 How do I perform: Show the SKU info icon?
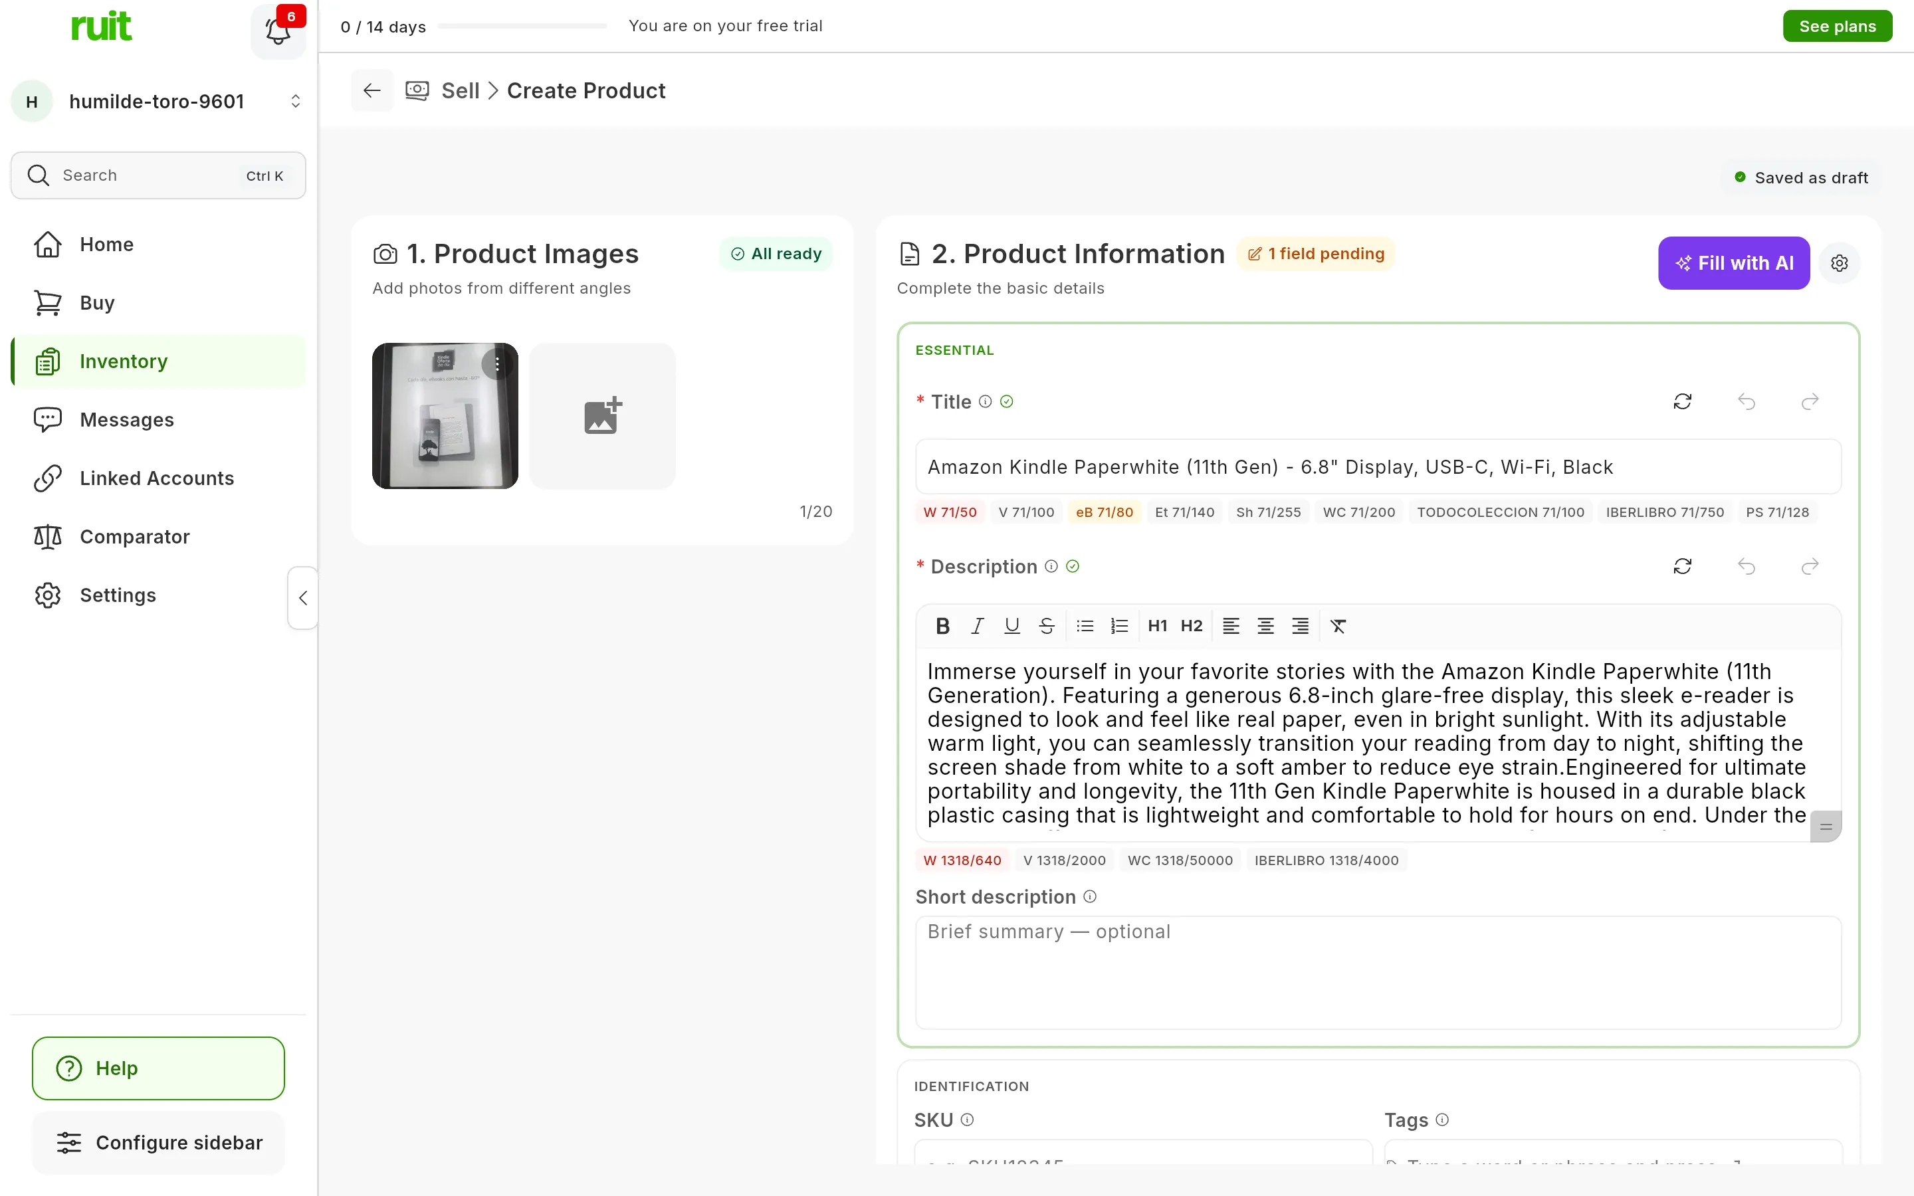click(x=966, y=1120)
